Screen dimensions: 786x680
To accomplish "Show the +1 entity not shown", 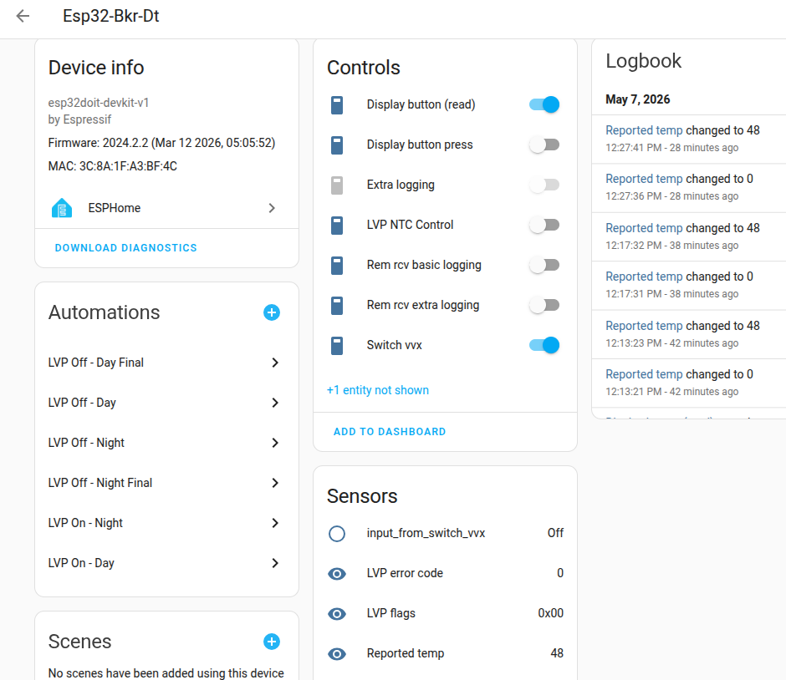I will click(378, 390).
